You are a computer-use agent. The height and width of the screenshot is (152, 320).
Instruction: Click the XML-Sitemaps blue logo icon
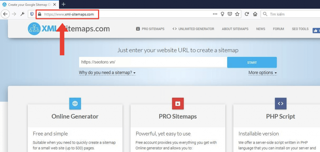tap(34, 29)
